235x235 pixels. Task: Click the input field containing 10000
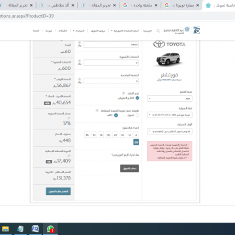coord(111,44)
